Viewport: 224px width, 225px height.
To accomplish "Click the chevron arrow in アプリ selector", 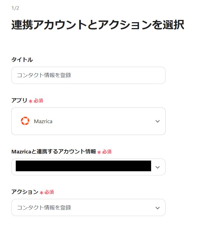I will point(157,121).
